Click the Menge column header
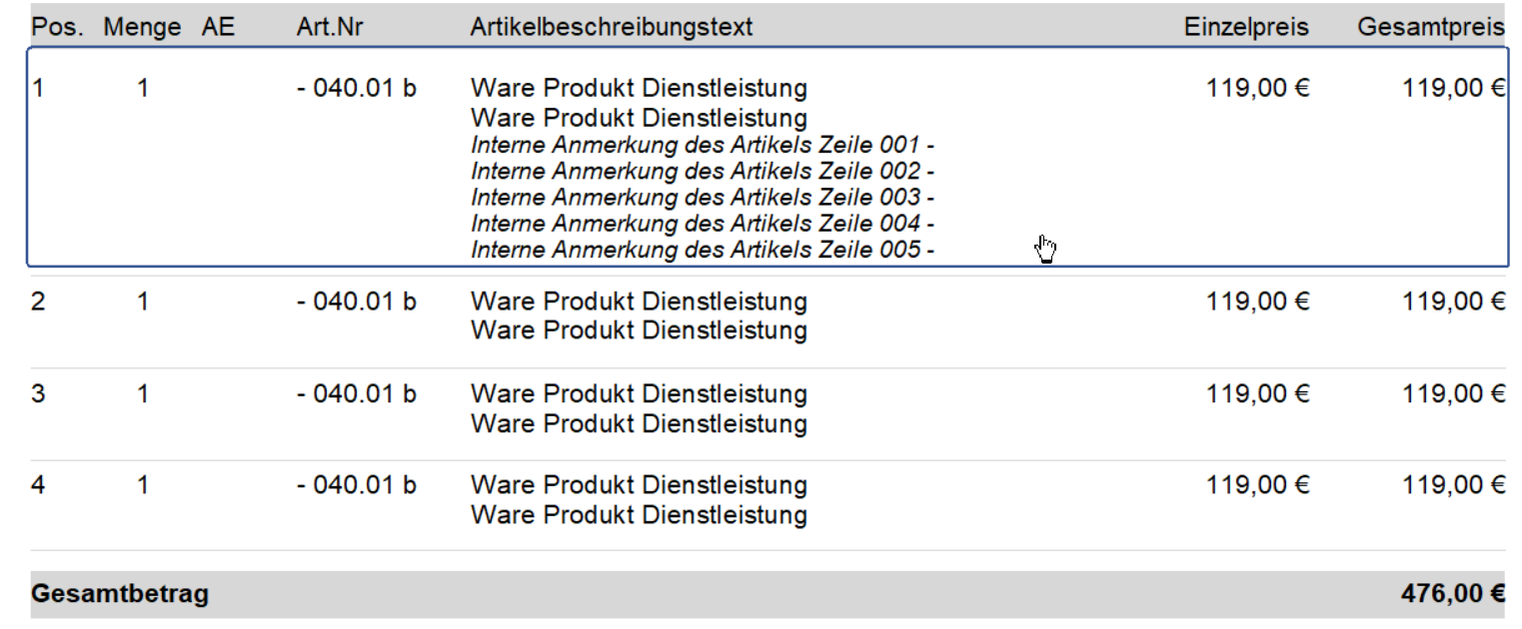This screenshot has height=629, width=1522. click(x=142, y=28)
